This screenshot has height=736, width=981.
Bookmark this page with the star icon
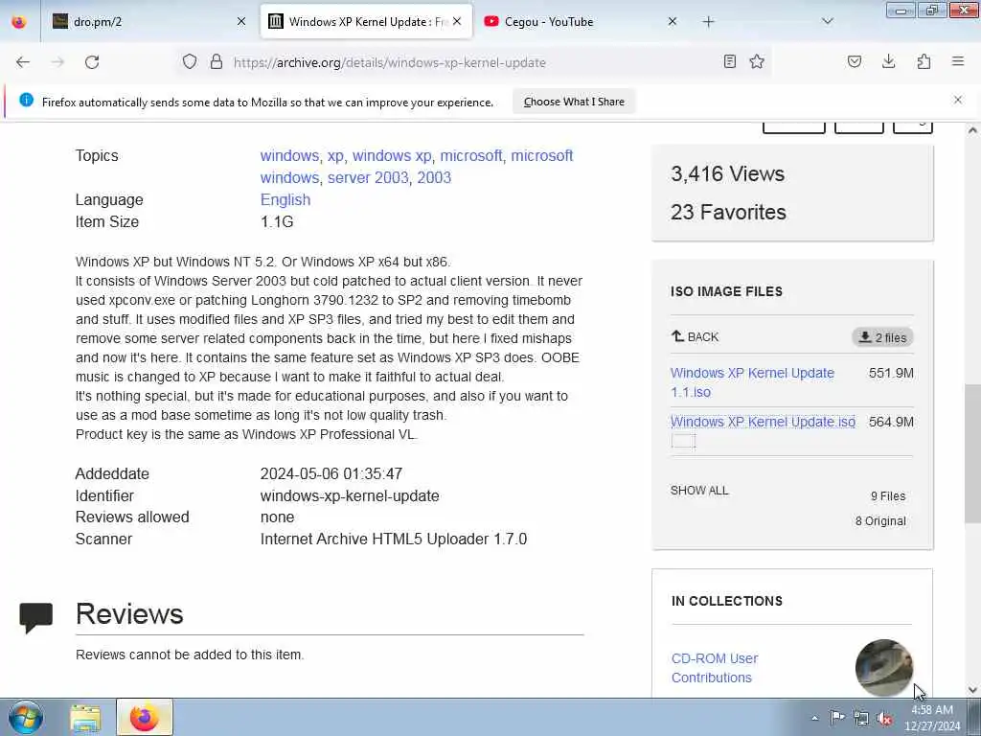coord(757,61)
